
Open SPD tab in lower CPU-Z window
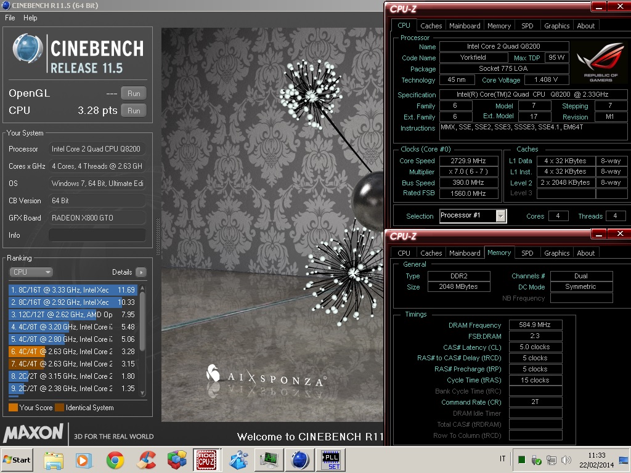[x=527, y=253]
